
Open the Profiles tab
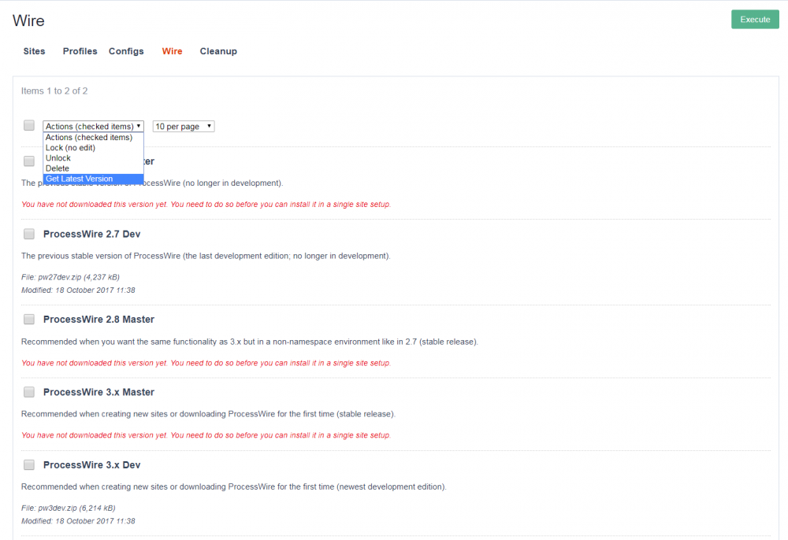[x=80, y=51]
